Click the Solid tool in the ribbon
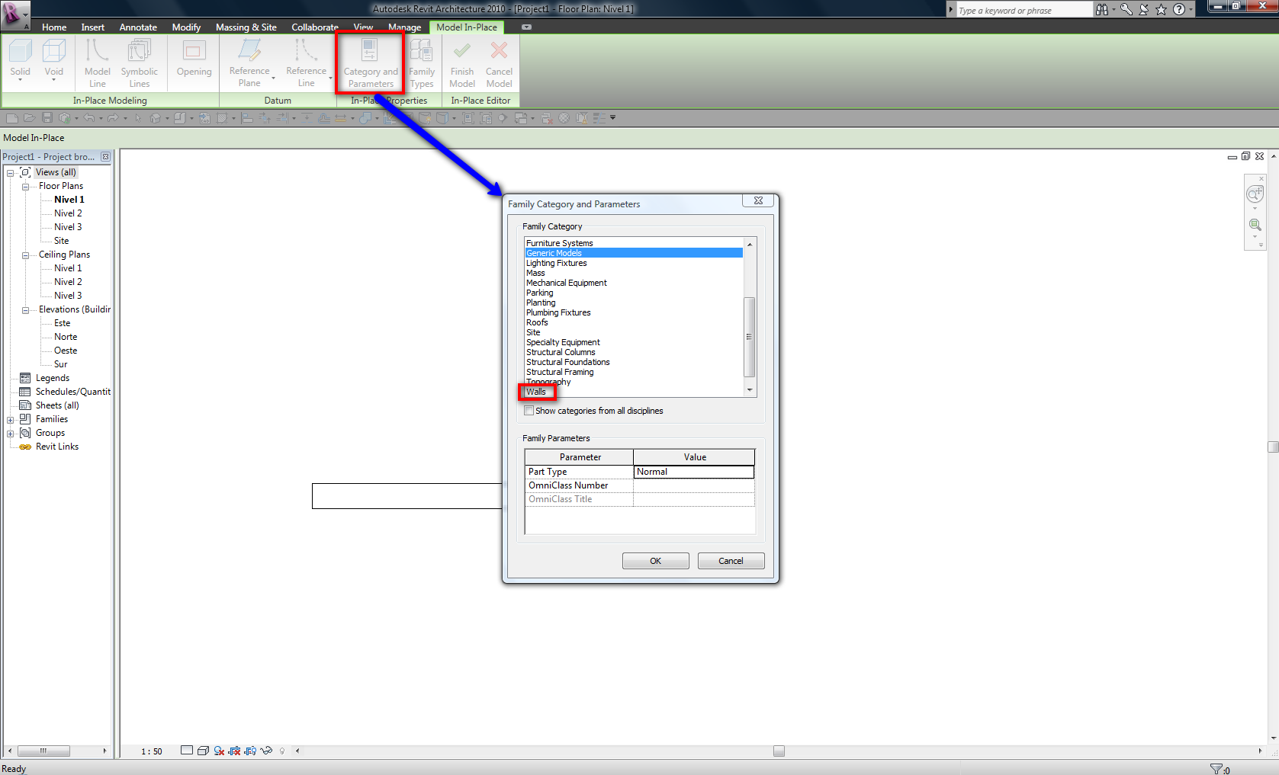Image resolution: width=1279 pixels, height=775 pixels. (21, 60)
